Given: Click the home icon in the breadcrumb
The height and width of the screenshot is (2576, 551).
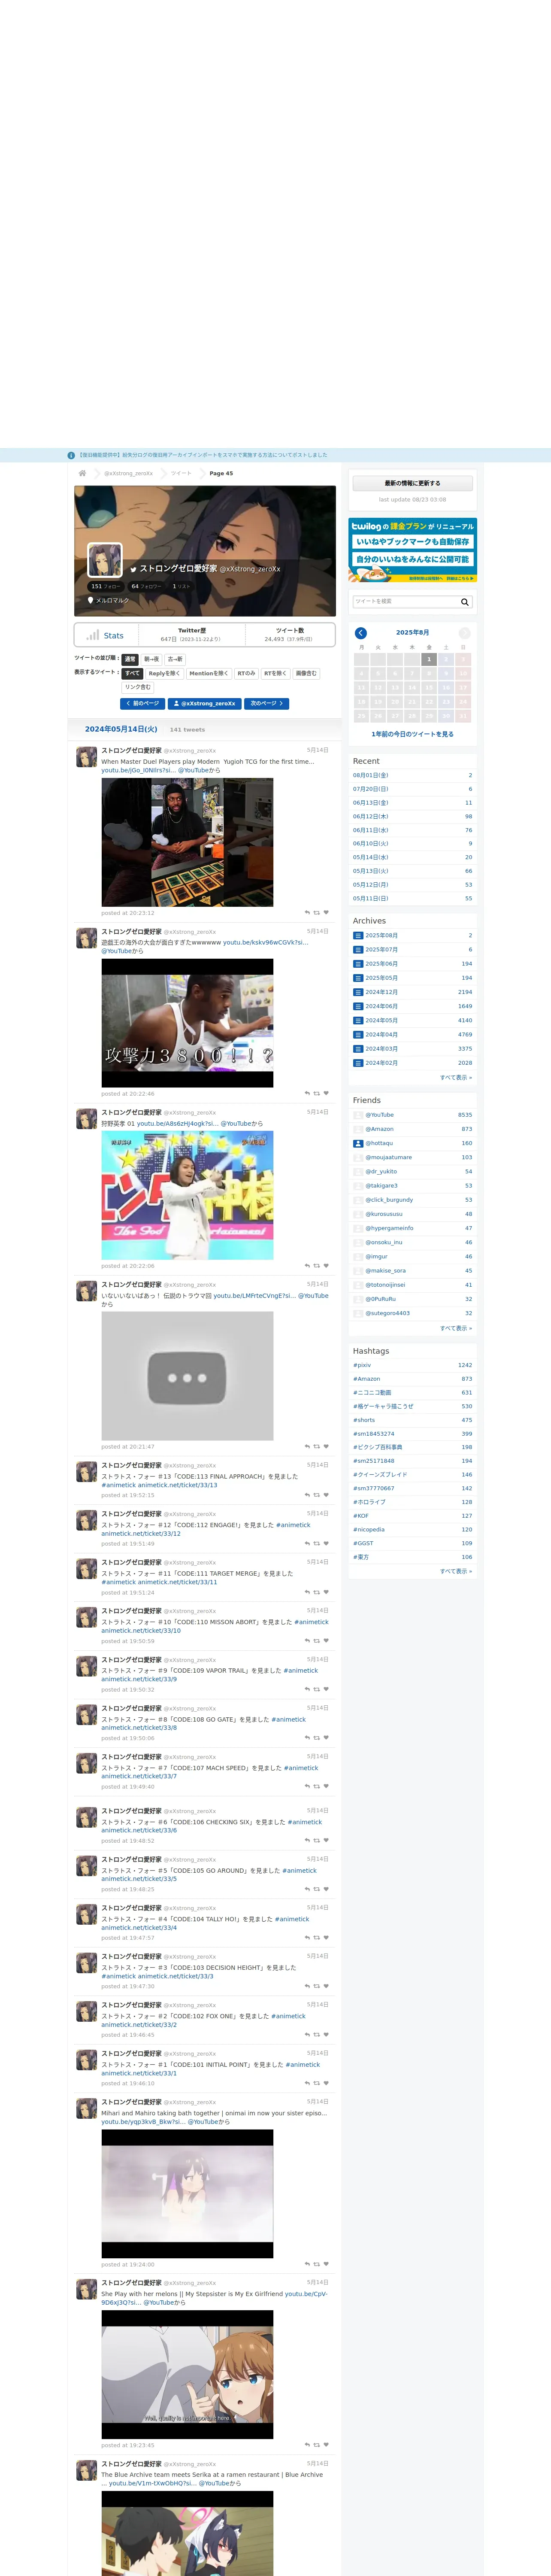Looking at the screenshot, I should click(82, 473).
